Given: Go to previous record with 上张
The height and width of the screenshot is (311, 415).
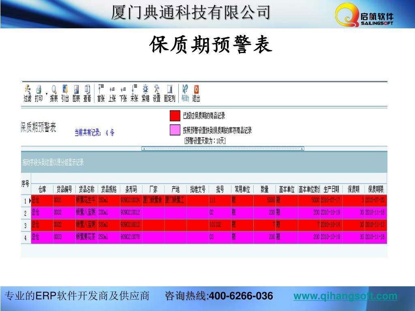Looking at the screenshot, I should click(112, 93).
